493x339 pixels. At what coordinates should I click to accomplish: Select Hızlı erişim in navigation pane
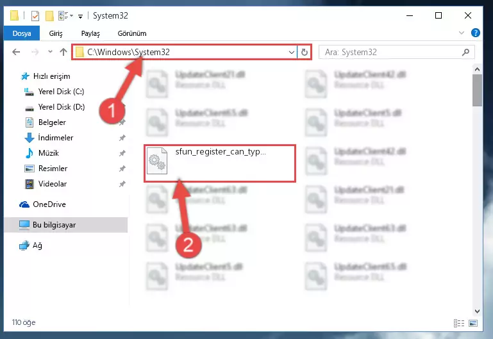point(51,76)
